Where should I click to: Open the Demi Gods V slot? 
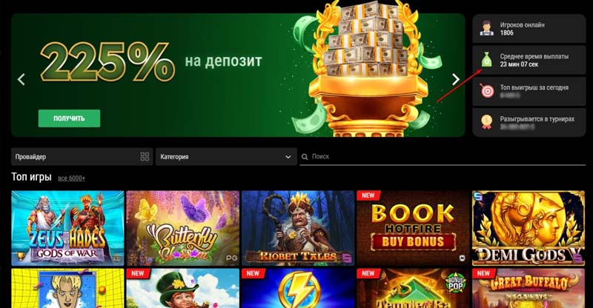529,228
